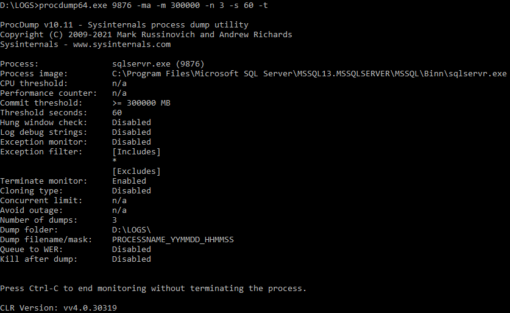Click the sqlservr.exe (9876) process value
The width and height of the screenshot is (510, 313).
coord(158,64)
